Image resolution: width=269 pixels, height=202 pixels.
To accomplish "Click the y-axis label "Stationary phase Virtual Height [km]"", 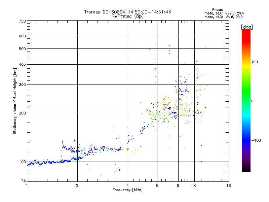I will point(14,101).
